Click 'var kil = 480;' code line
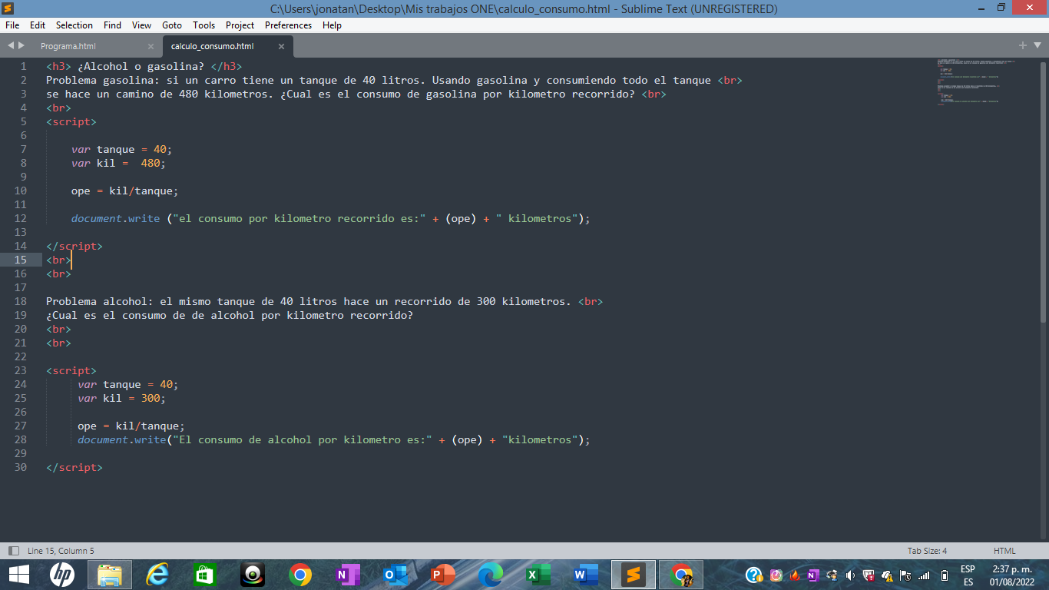The height and width of the screenshot is (590, 1049). pyautogui.click(x=118, y=163)
